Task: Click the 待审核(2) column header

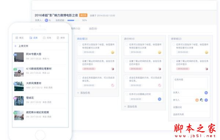Action: (176, 39)
